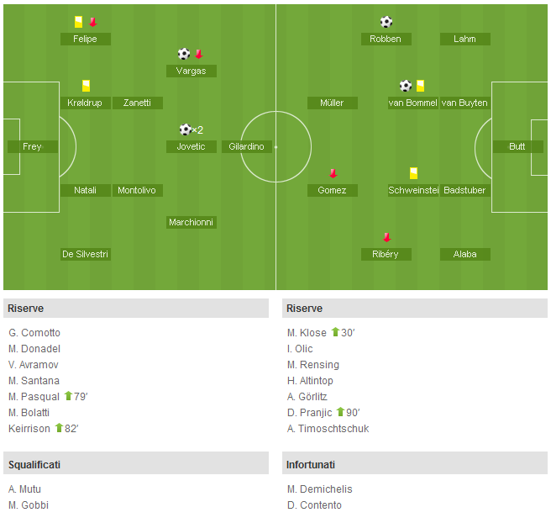Open suspended player A. Mutu

click(24, 489)
